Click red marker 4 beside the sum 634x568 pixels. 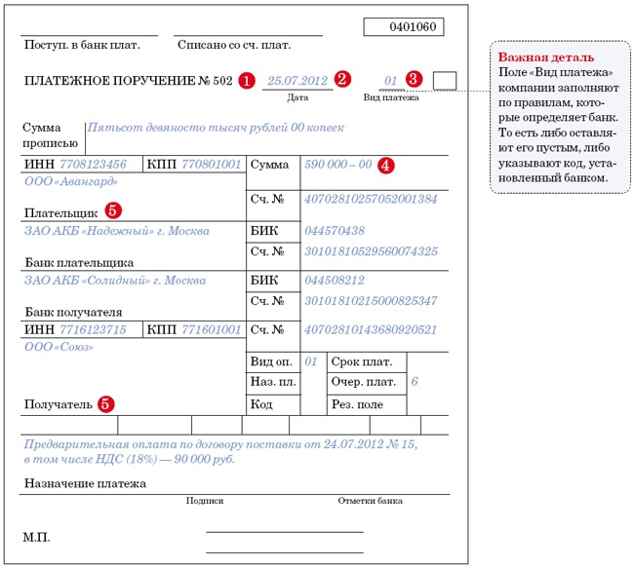coord(386,165)
